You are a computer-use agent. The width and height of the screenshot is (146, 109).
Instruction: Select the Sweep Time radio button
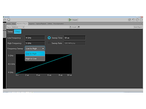(49, 38)
